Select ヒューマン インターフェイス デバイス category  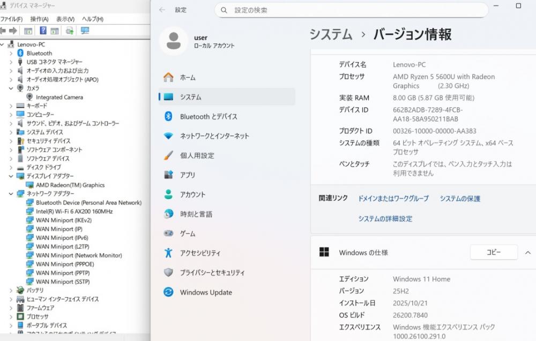pos(63,299)
